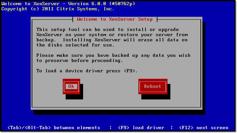Screen dimensions: 237x133
Task: Click the separator bar before "<F9> load driver"
Action: [111, 128]
